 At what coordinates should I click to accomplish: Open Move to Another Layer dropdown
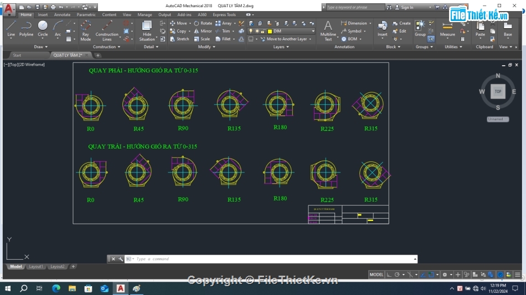click(310, 39)
